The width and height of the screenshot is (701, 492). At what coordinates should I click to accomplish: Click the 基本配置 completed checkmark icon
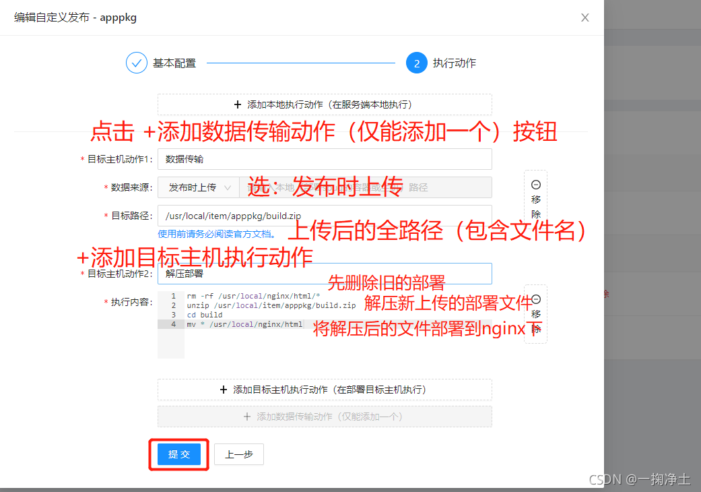pyautogui.click(x=137, y=62)
